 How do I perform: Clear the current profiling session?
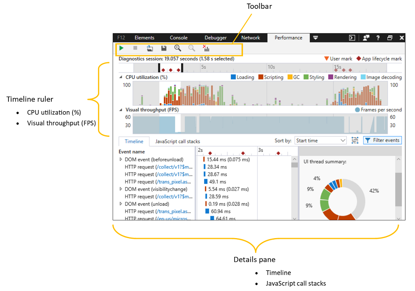tap(206, 48)
